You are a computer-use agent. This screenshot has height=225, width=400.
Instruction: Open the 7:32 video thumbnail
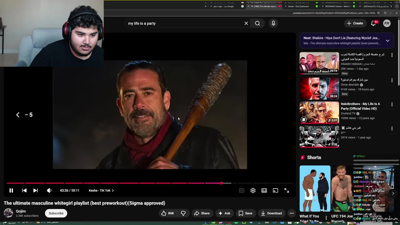click(319, 137)
